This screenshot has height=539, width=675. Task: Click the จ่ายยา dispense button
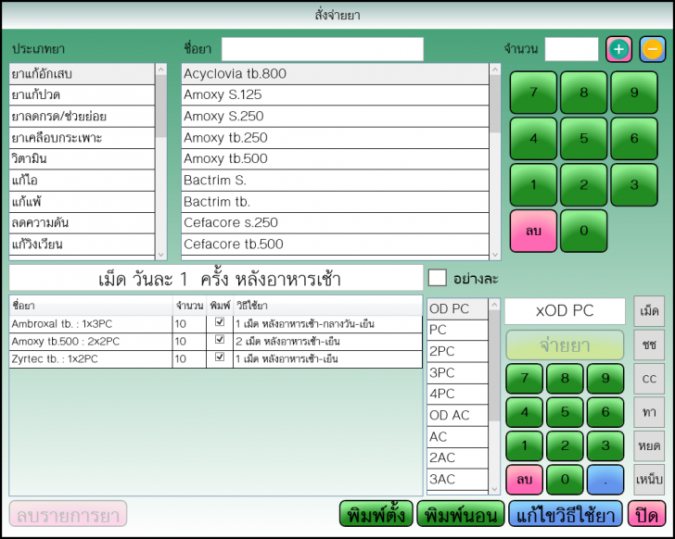click(565, 345)
